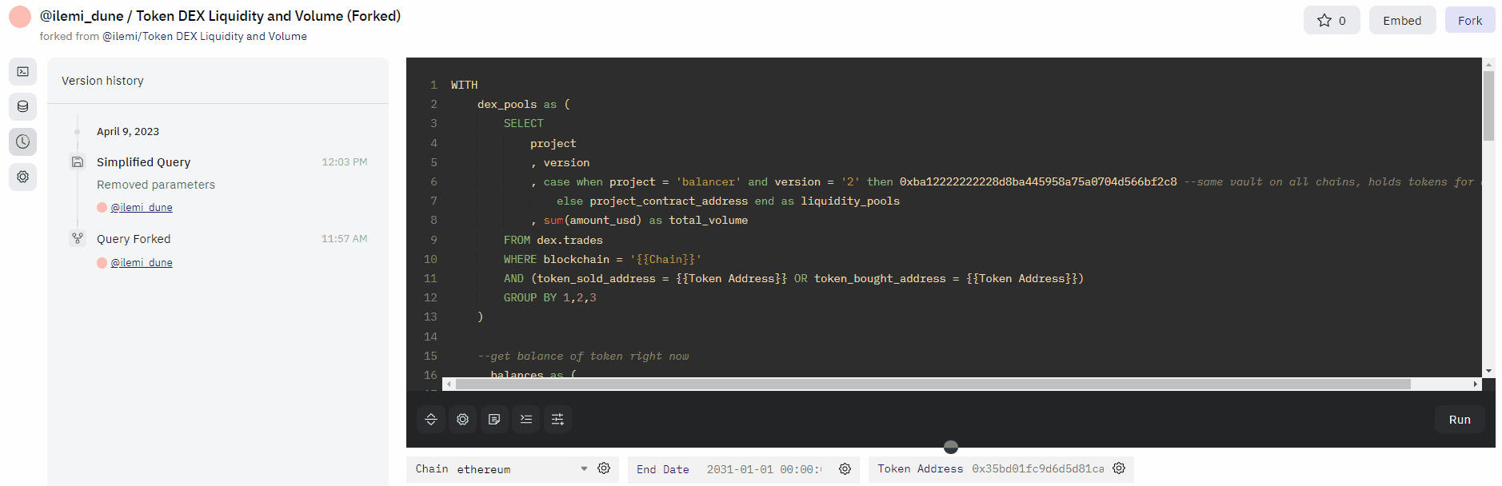1502x486 pixels.
Task: Click the user avatar in page header
Action: click(x=20, y=17)
